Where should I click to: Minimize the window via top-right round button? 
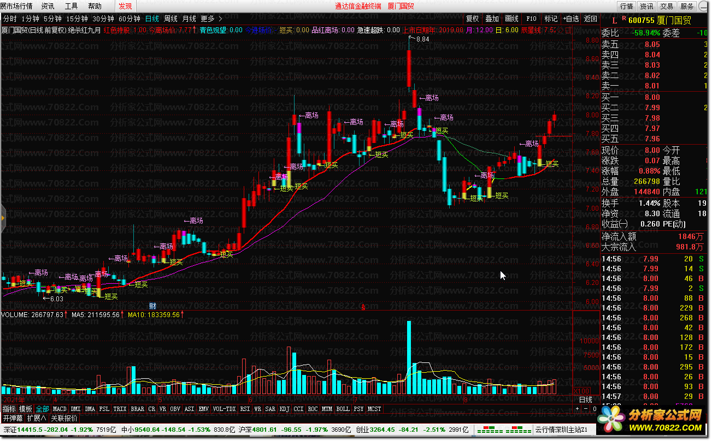click(x=703, y=6)
